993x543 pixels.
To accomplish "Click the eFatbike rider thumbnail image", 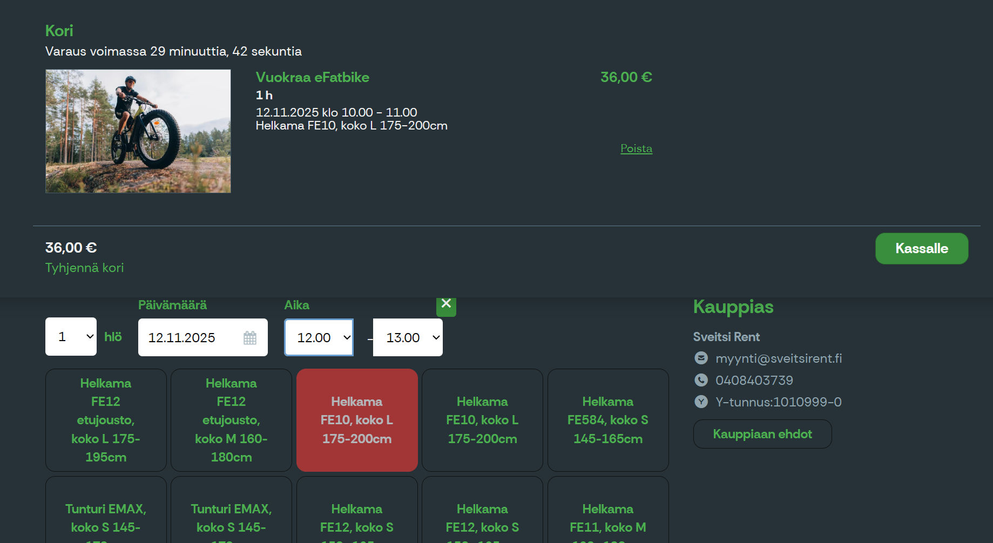I will (x=138, y=131).
